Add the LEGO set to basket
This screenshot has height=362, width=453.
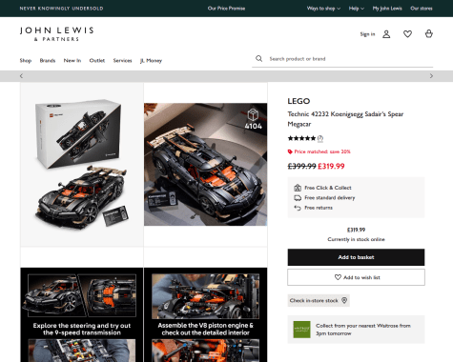[x=356, y=257]
